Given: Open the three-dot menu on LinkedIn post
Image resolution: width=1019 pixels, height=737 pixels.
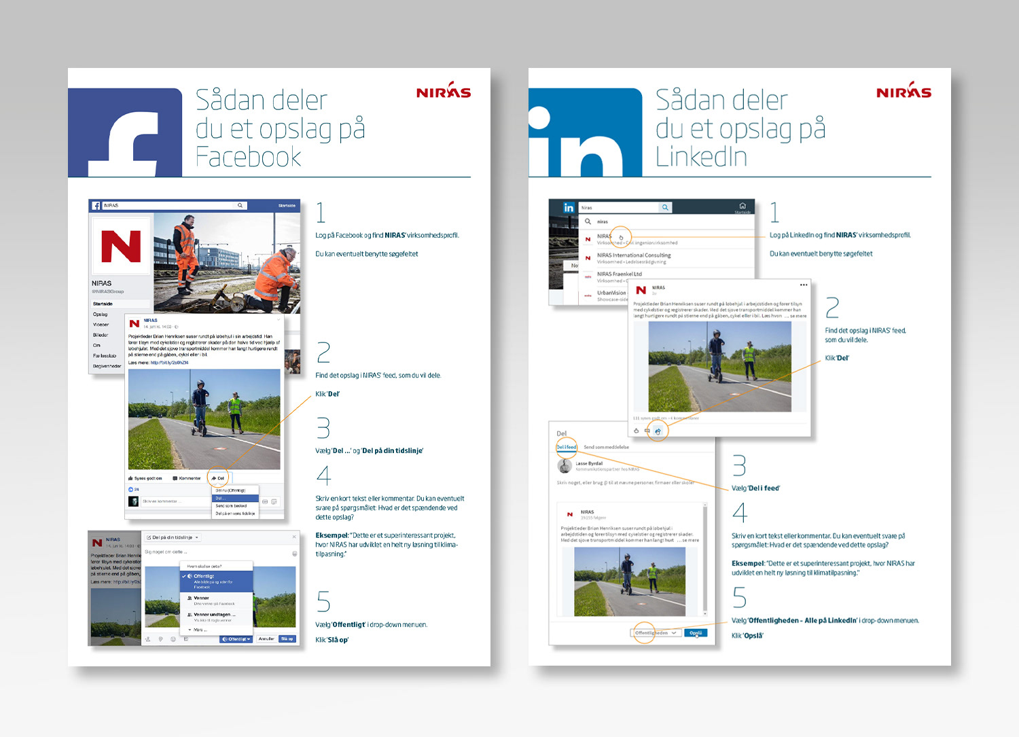Looking at the screenshot, I should pyautogui.click(x=804, y=285).
